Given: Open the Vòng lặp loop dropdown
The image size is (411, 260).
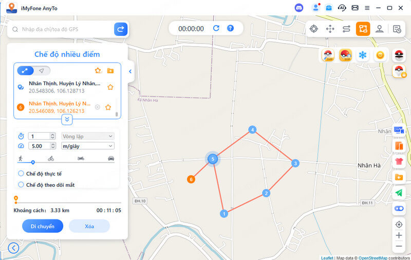Looking at the screenshot, I should [x=88, y=136].
